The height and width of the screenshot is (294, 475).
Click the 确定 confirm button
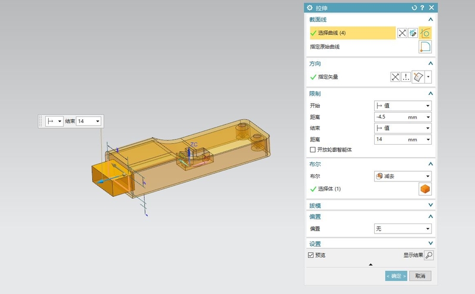pyautogui.click(x=396, y=276)
